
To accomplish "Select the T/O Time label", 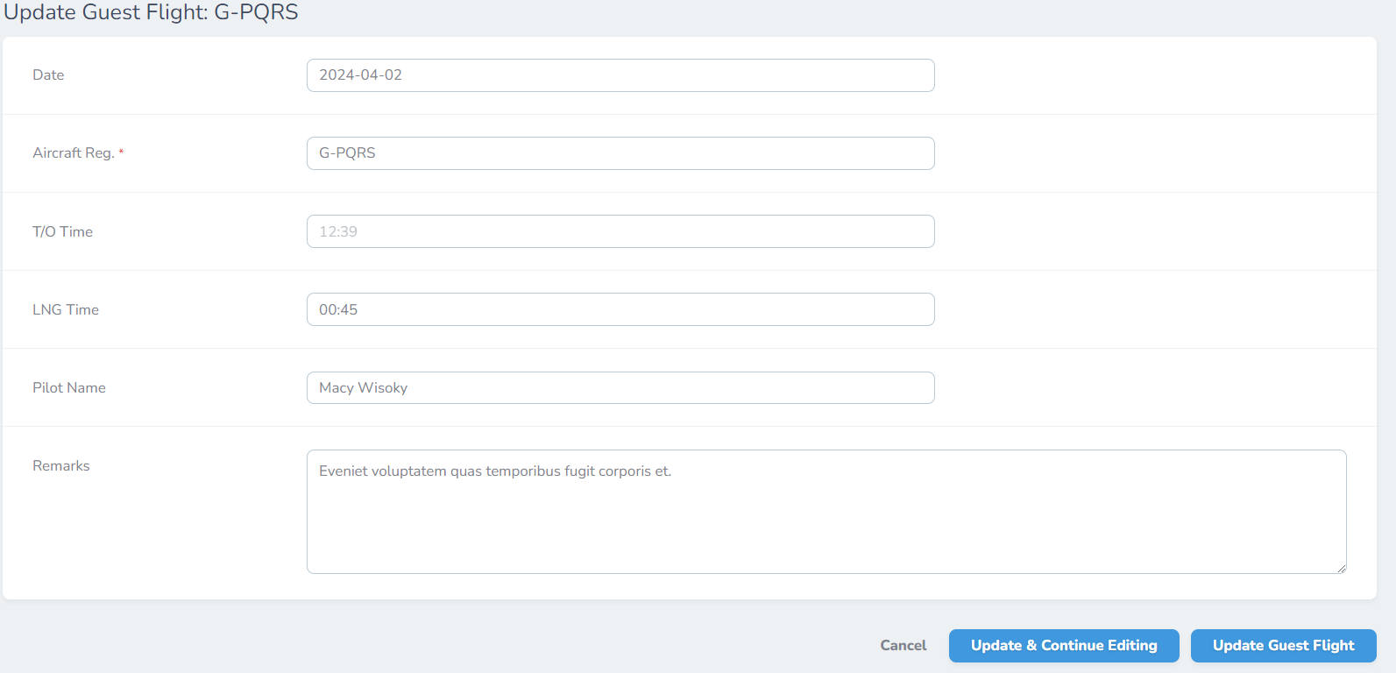I will click(62, 232).
